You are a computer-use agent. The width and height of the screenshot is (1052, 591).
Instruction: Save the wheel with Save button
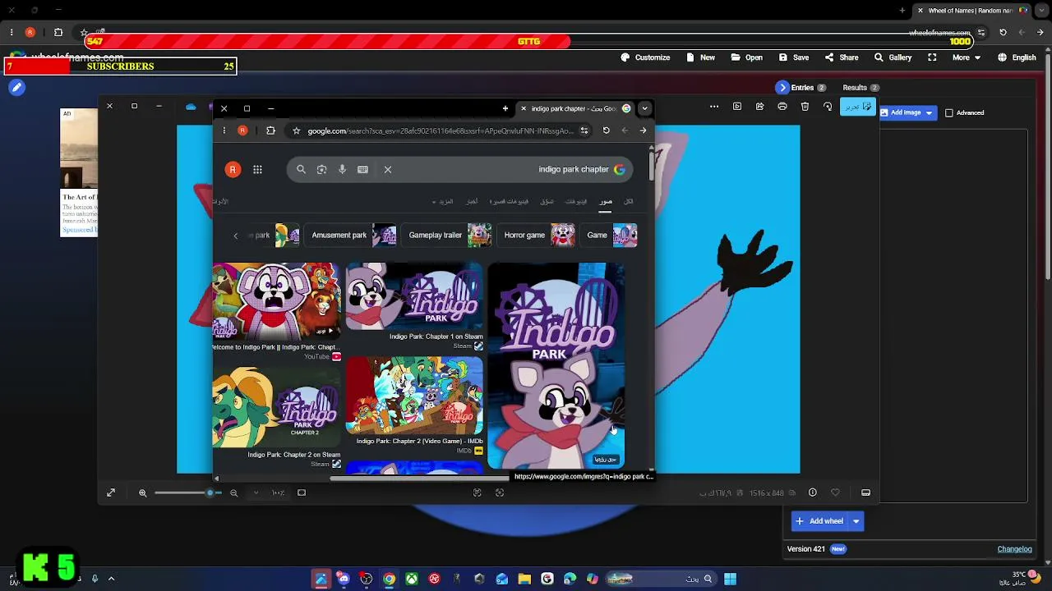(x=794, y=57)
